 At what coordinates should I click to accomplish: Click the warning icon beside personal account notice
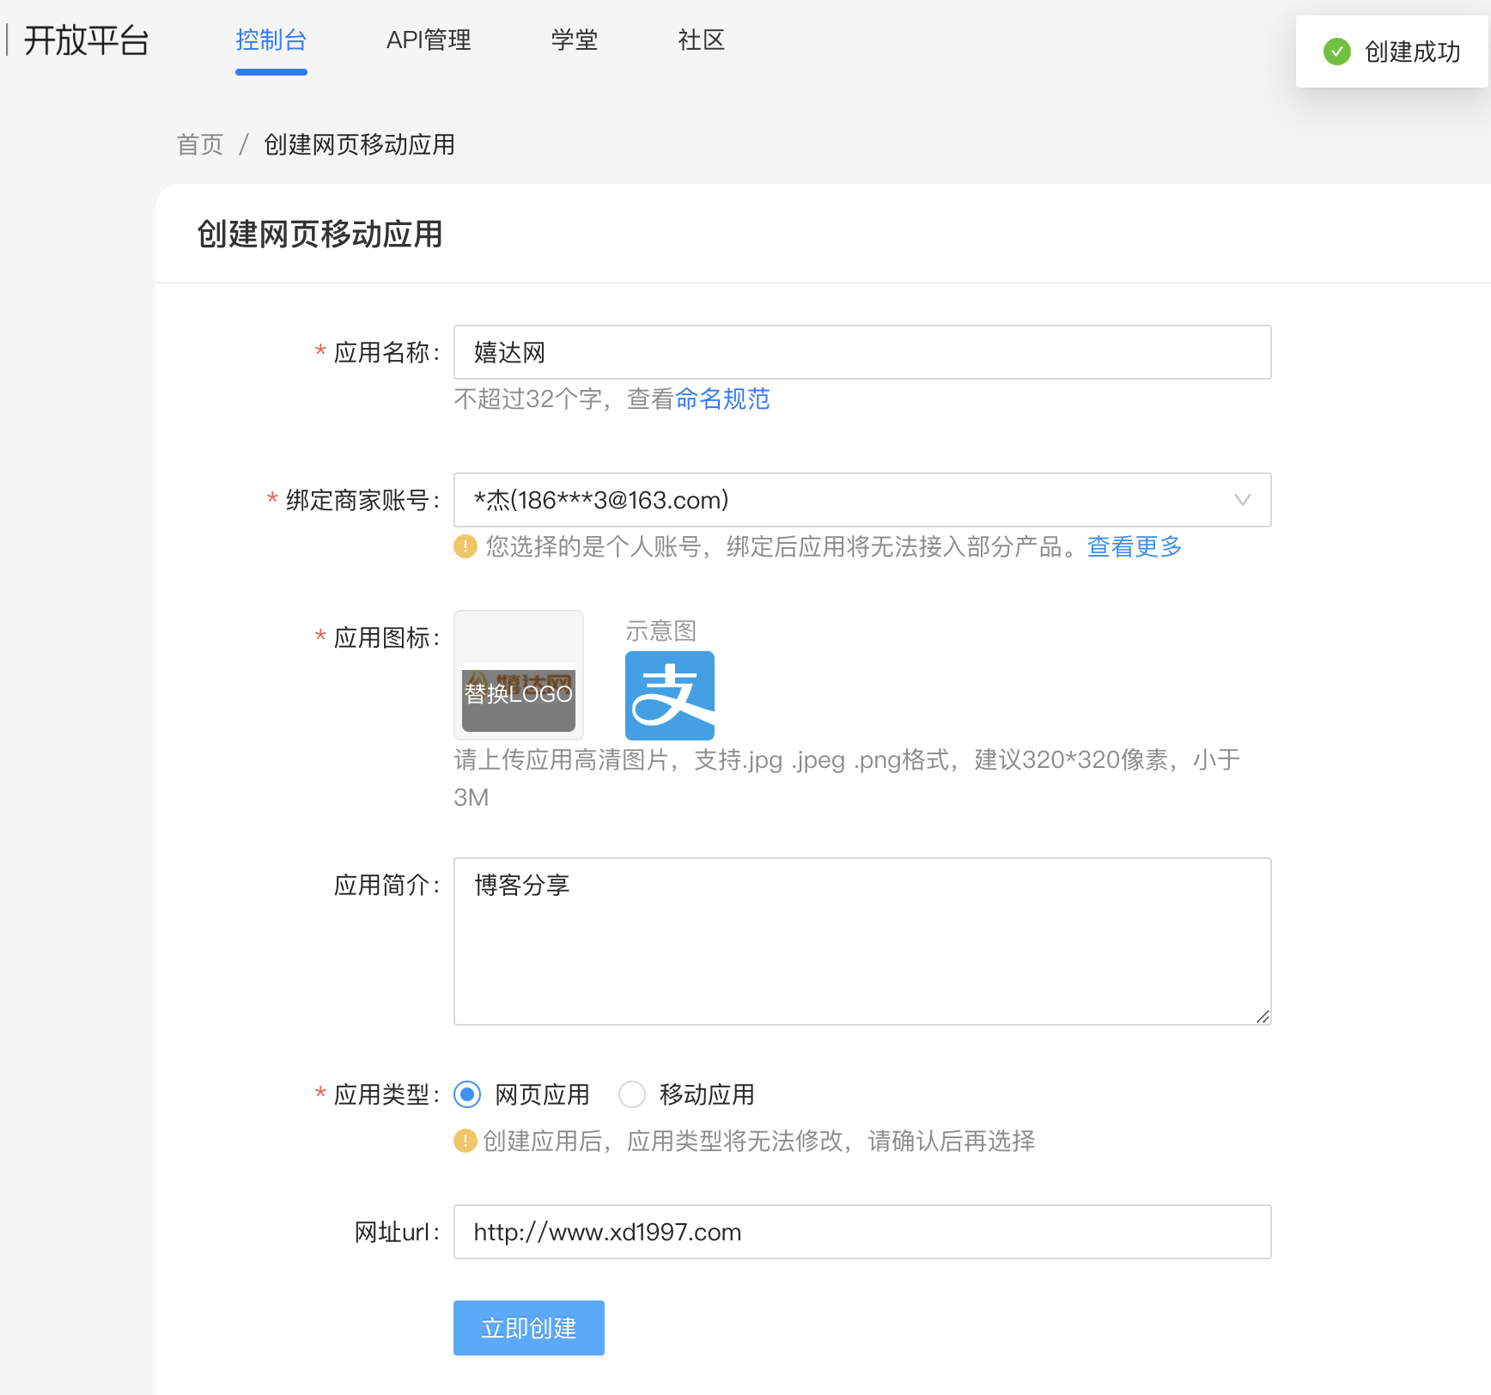coord(465,546)
